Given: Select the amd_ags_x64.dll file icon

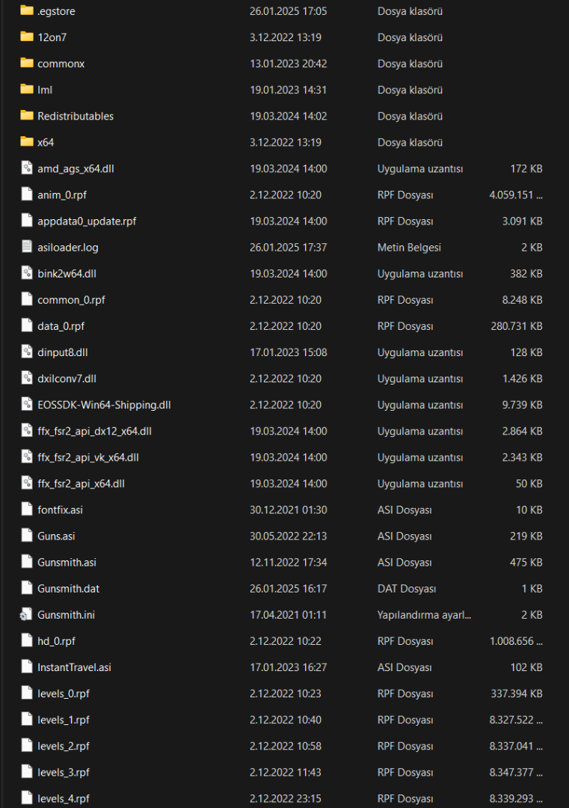Looking at the screenshot, I should [27, 168].
